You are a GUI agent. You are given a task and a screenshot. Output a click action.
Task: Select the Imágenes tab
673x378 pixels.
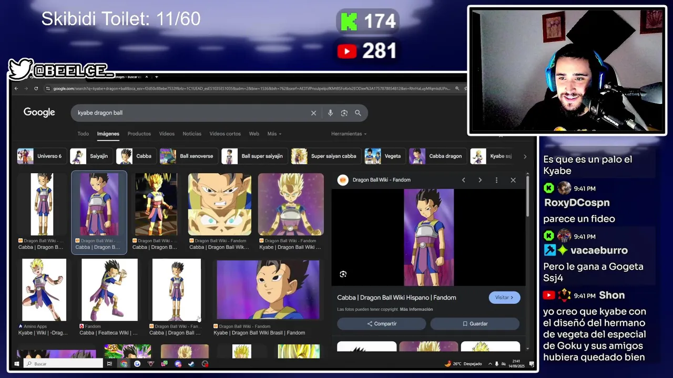(x=108, y=134)
